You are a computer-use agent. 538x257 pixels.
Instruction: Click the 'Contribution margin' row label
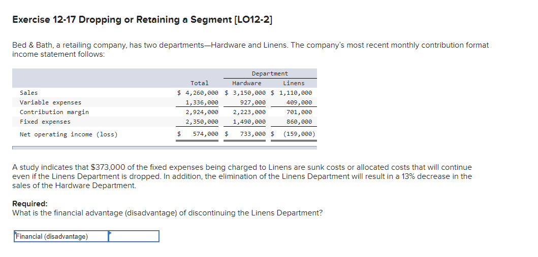pyautogui.click(x=54, y=112)
